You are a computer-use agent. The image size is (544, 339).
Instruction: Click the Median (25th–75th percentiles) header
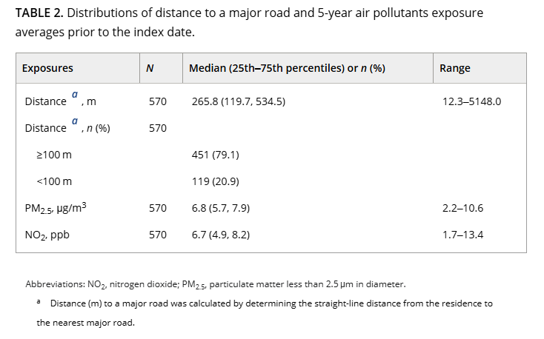pyautogui.click(x=287, y=68)
